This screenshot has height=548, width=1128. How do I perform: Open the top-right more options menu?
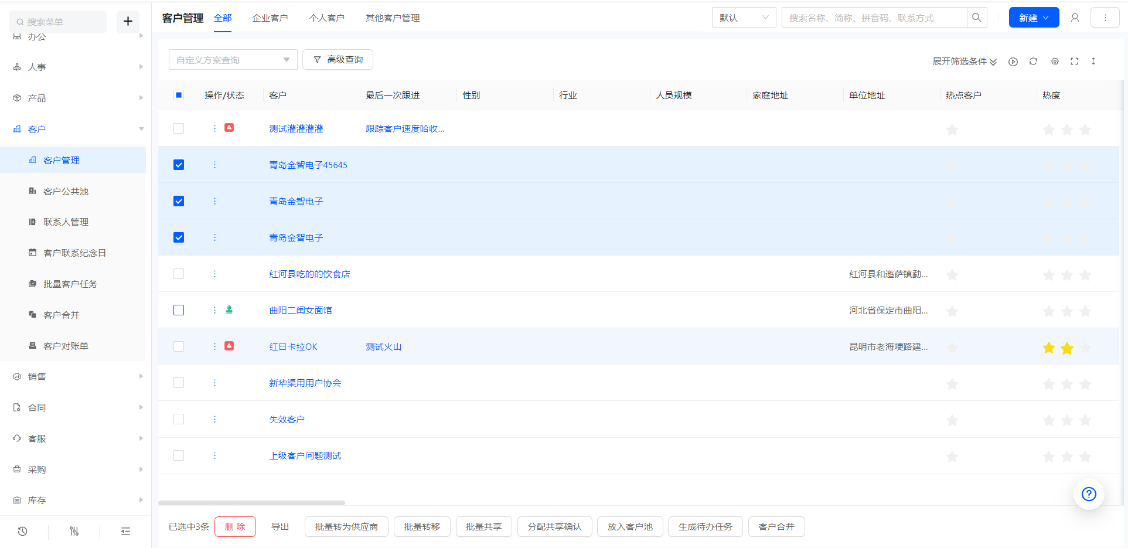tap(1105, 18)
